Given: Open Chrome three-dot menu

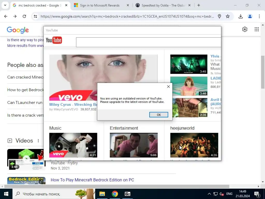Looking at the screenshot, I should (259, 16).
